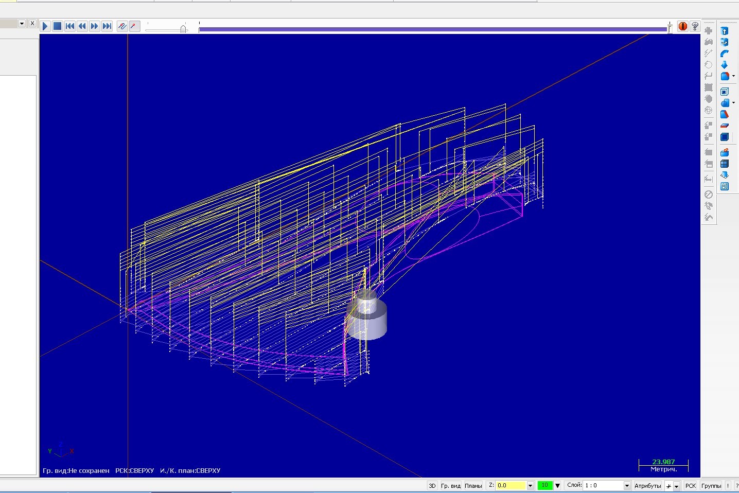739x493 pixels.
Task: Click the solid revolve icon
Action: [725, 42]
